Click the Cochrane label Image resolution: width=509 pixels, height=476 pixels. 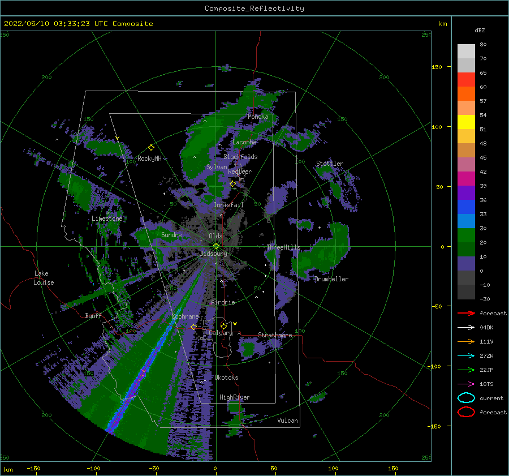[185, 316]
